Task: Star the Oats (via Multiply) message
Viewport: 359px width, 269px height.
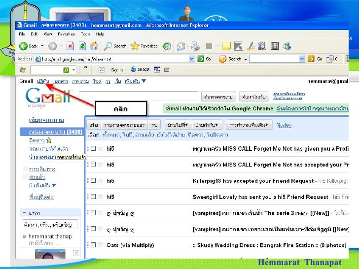Action: click(101, 245)
